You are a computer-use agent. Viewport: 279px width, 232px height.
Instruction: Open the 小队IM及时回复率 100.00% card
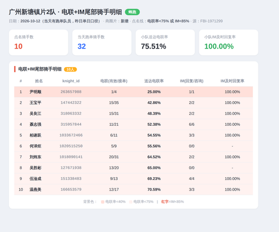pos(229,42)
